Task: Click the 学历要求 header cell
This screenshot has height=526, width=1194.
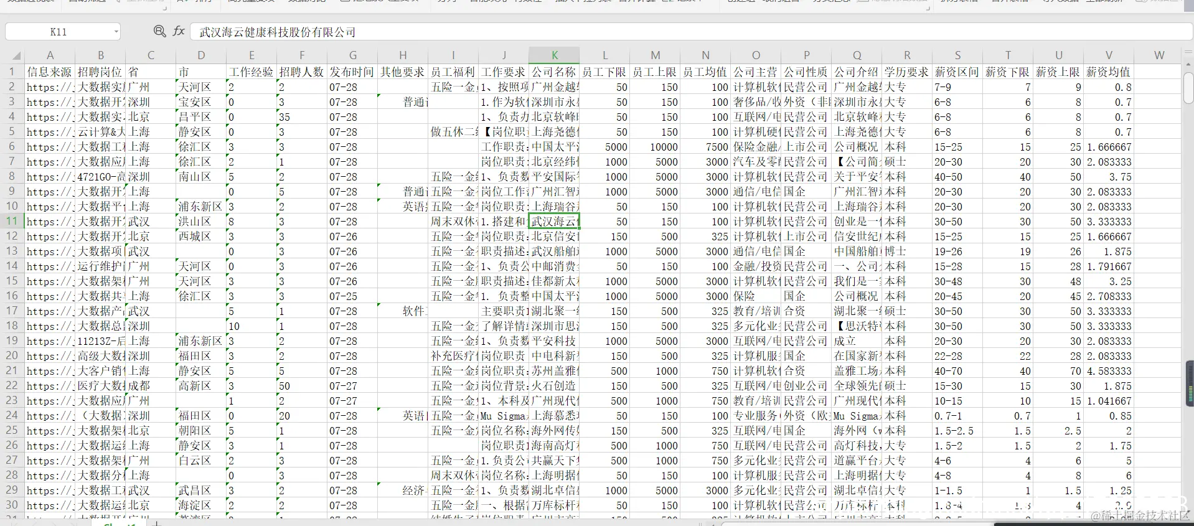Action: [x=907, y=72]
